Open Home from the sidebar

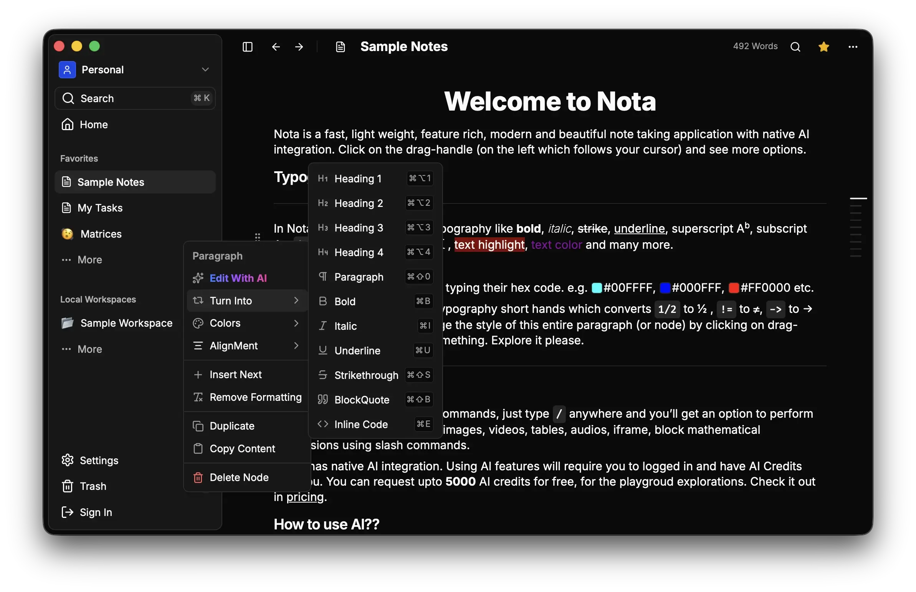click(93, 124)
